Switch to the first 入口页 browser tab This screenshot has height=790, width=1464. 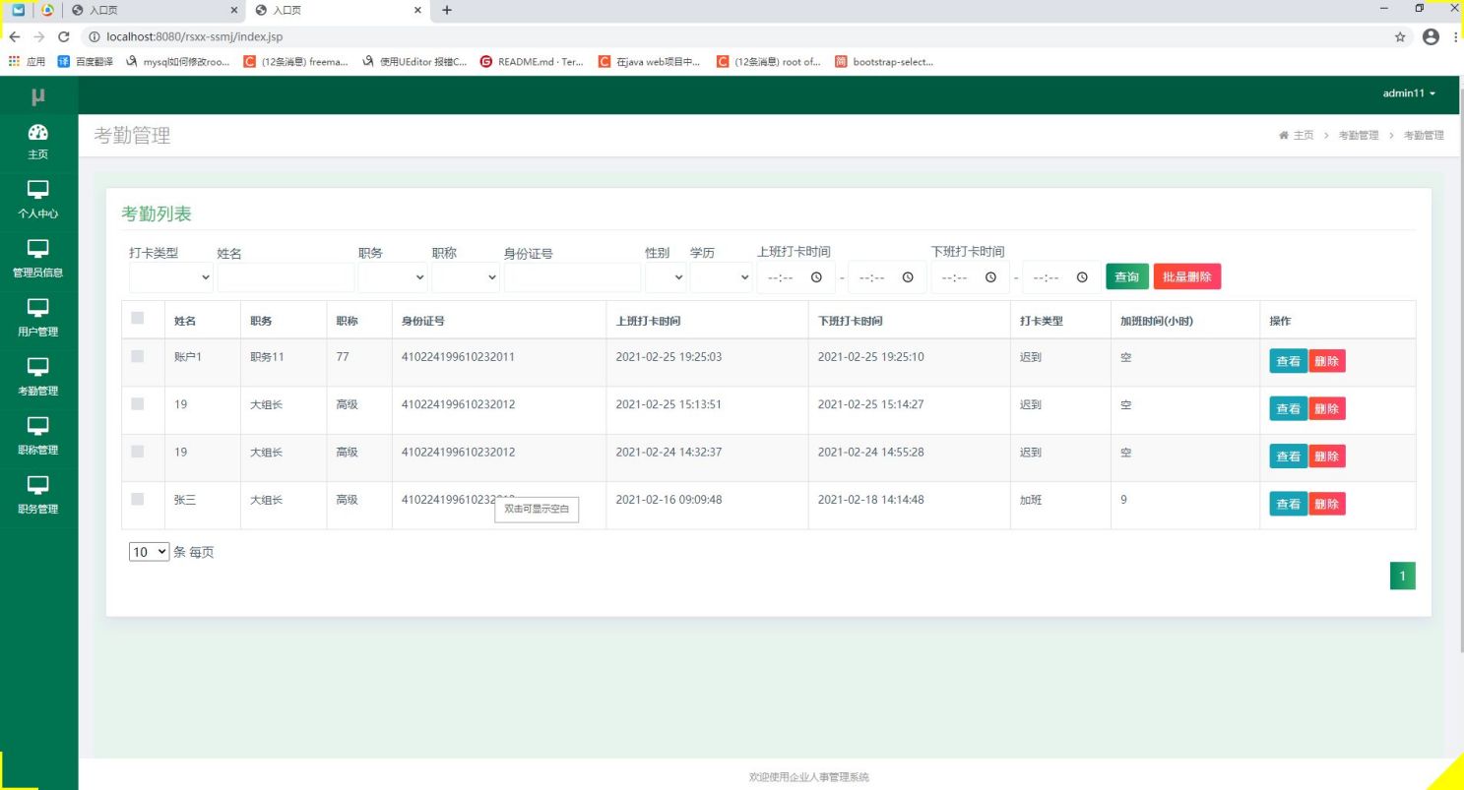click(x=155, y=10)
